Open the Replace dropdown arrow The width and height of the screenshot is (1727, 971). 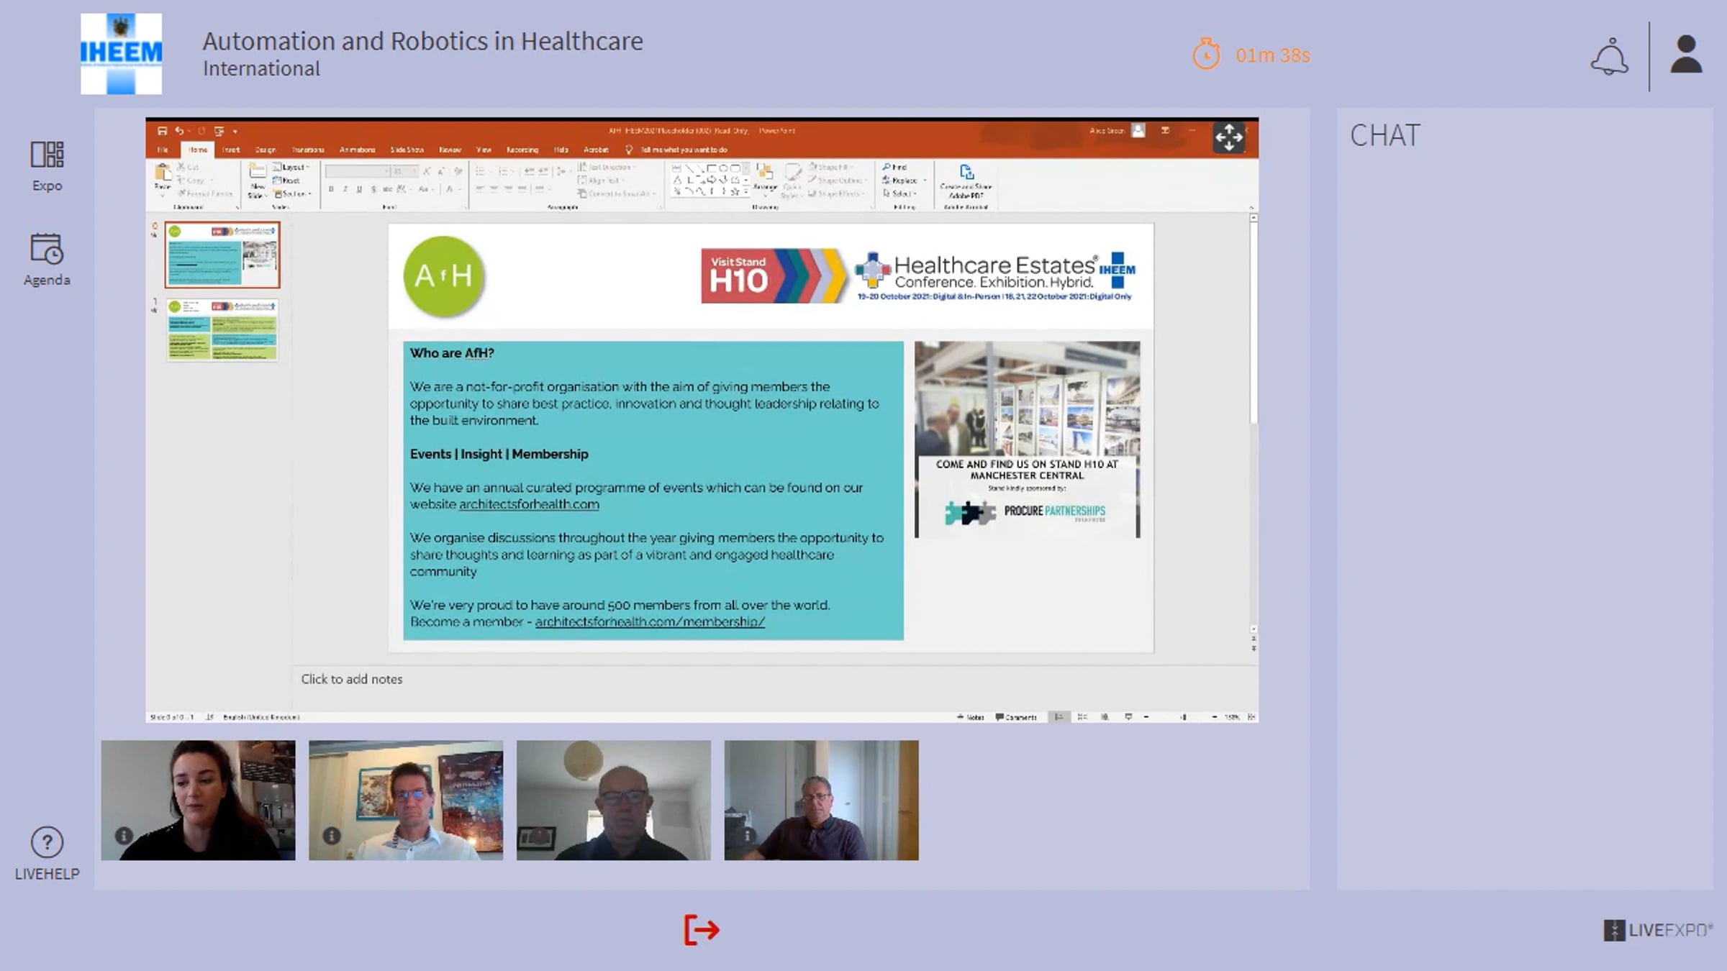tap(925, 181)
